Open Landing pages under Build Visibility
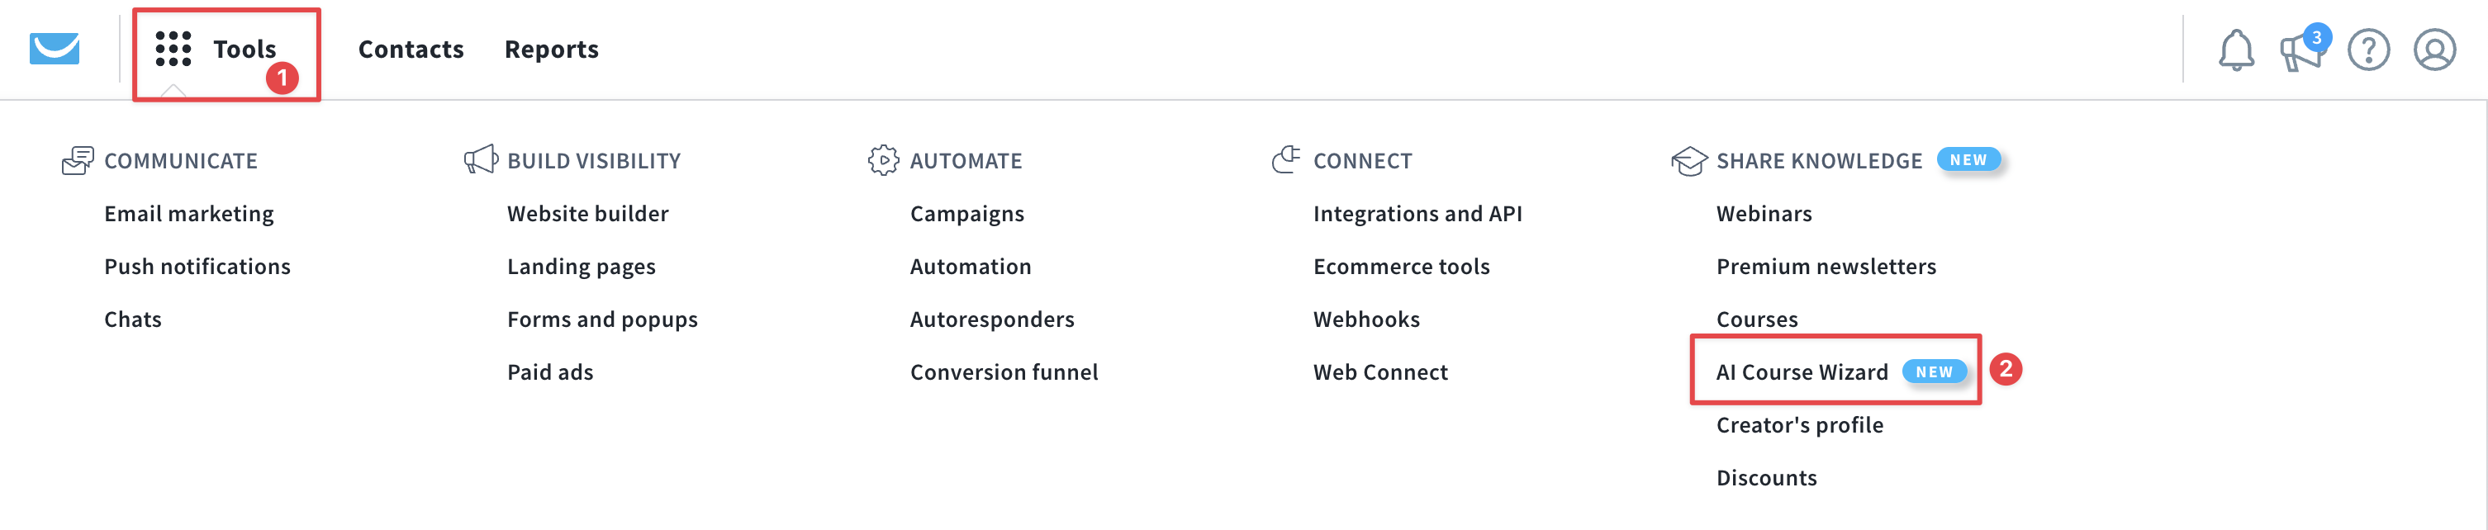The height and width of the screenshot is (530, 2488). click(582, 266)
